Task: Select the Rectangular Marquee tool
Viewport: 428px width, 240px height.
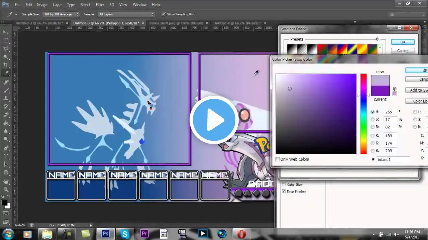Action: (x=6, y=41)
